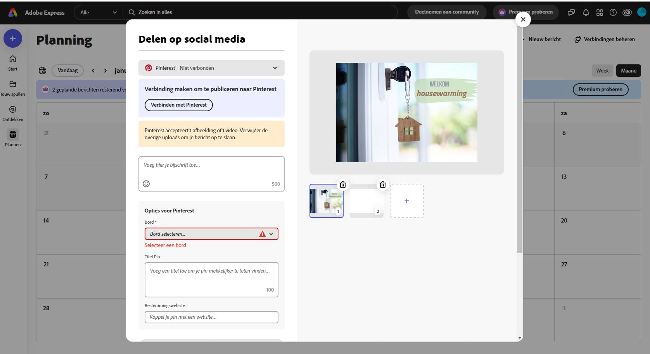This screenshot has width=650, height=354.
Task: Click the Adobe Express logo
Action: (x=13, y=12)
